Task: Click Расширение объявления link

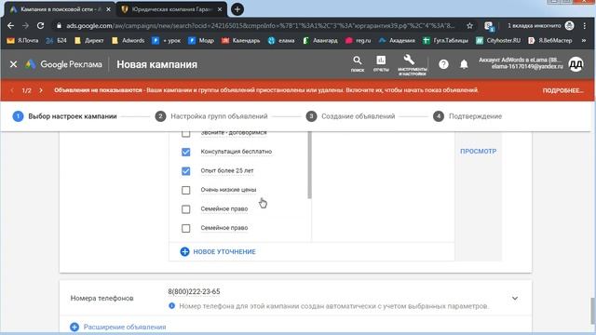Action: pos(118,327)
